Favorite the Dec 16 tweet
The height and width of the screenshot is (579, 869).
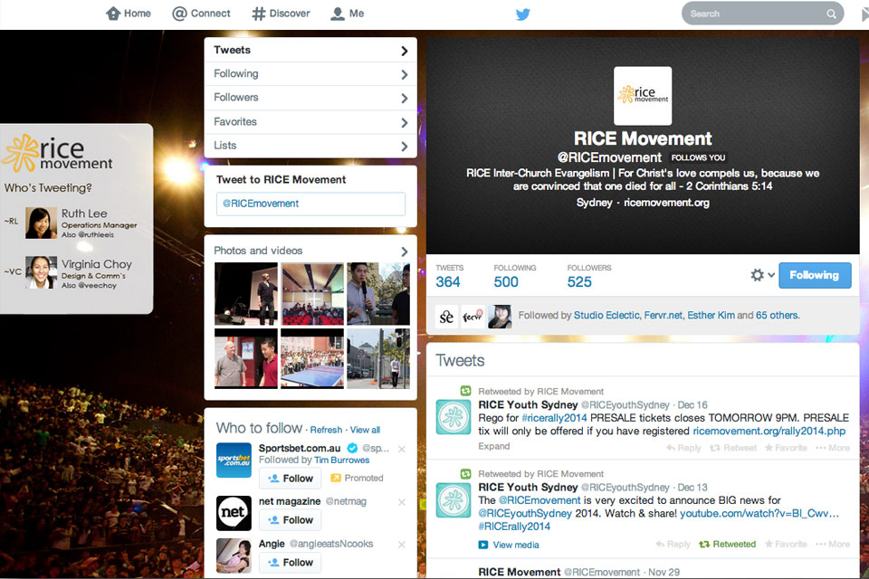[x=786, y=448]
